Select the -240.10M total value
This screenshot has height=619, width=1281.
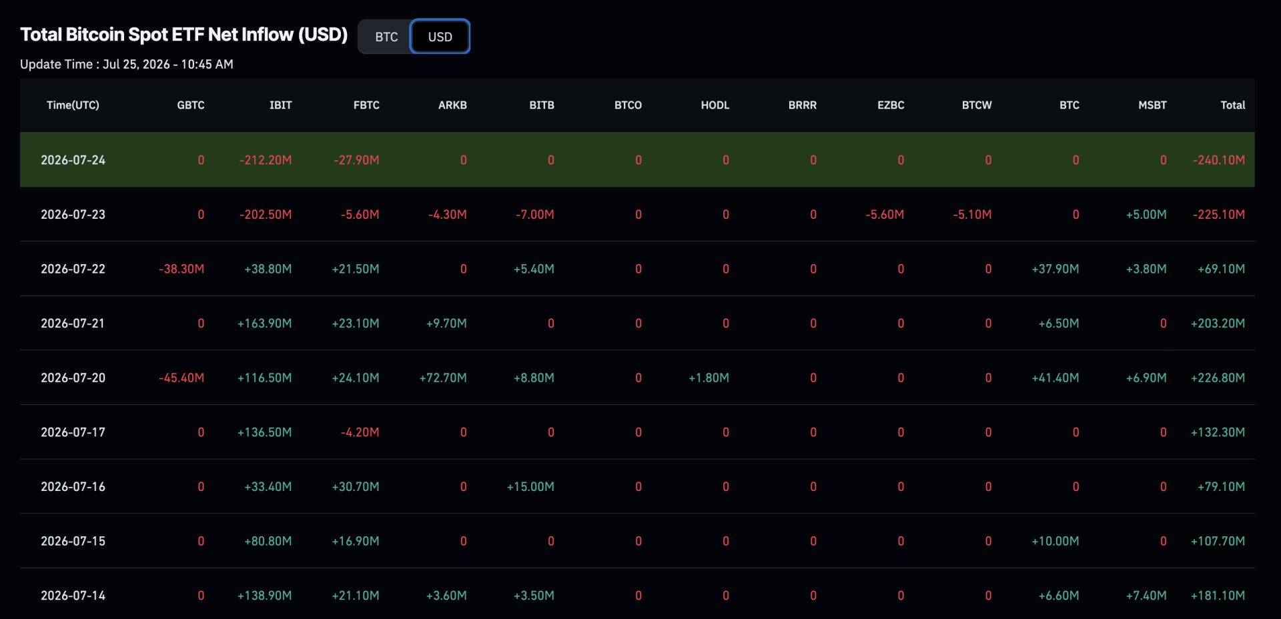point(1219,160)
